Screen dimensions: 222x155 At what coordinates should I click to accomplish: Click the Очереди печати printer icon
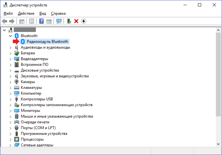[17, 122]
